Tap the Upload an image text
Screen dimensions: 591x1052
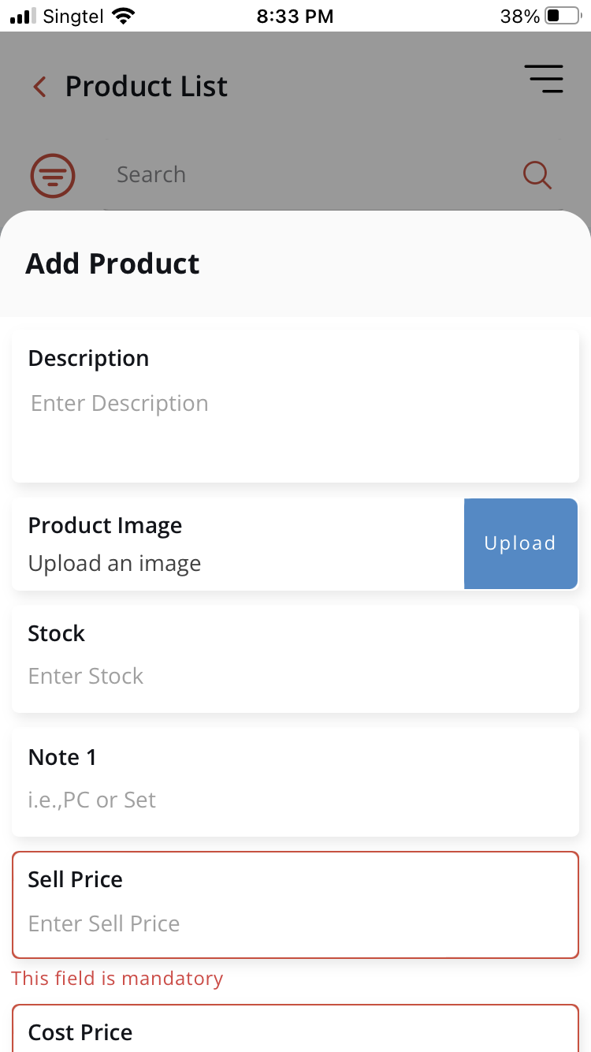(x=114, y=563)
